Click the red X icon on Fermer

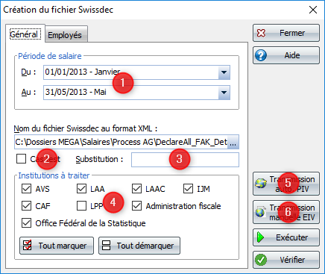pyautogui.click(x=261, y=33)
